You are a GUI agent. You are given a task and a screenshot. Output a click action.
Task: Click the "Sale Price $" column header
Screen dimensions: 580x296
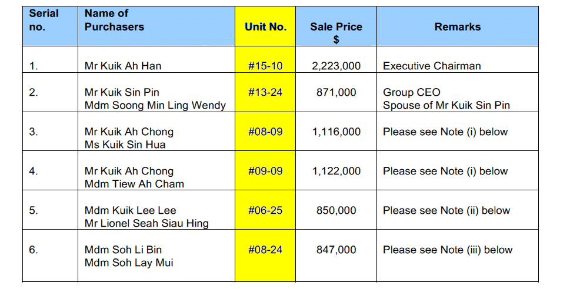click(x=336, y=32)
